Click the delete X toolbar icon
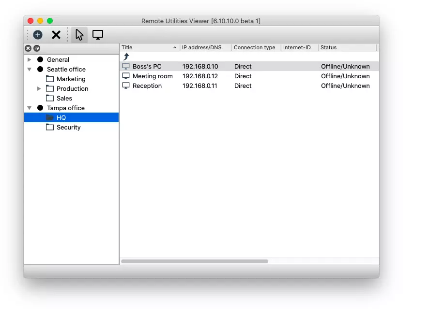This screenshot has width=429, height=315. click(x=56, y=35)
